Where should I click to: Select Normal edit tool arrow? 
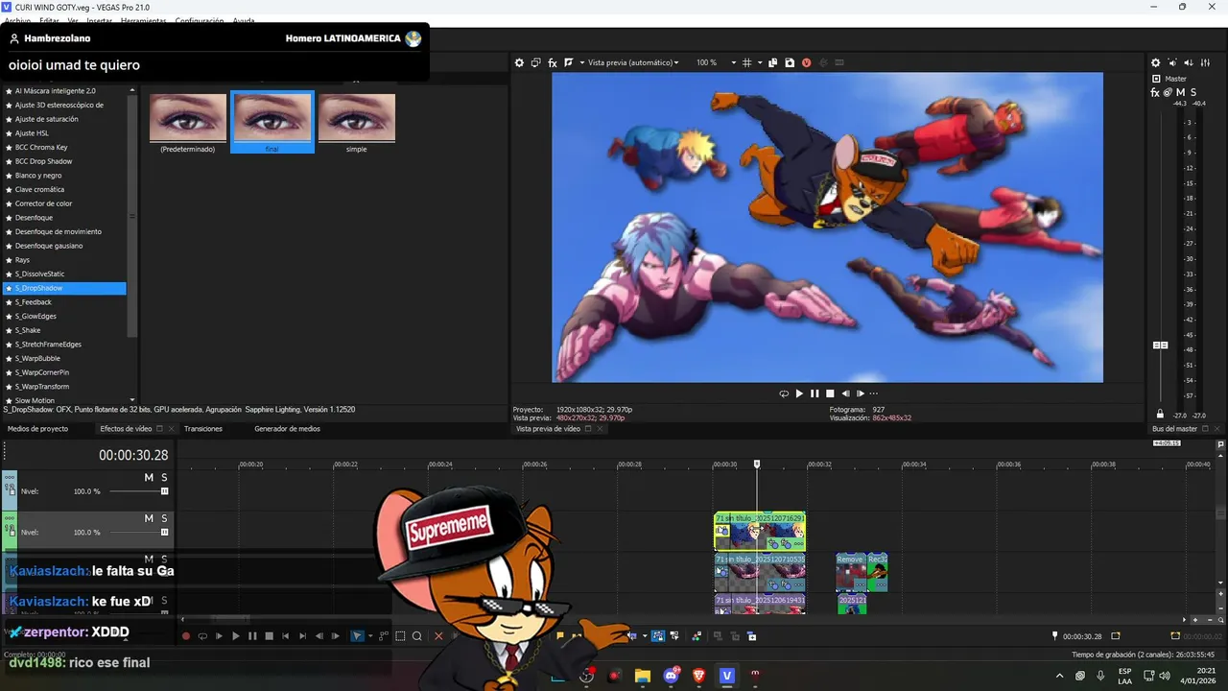[358, 635]
